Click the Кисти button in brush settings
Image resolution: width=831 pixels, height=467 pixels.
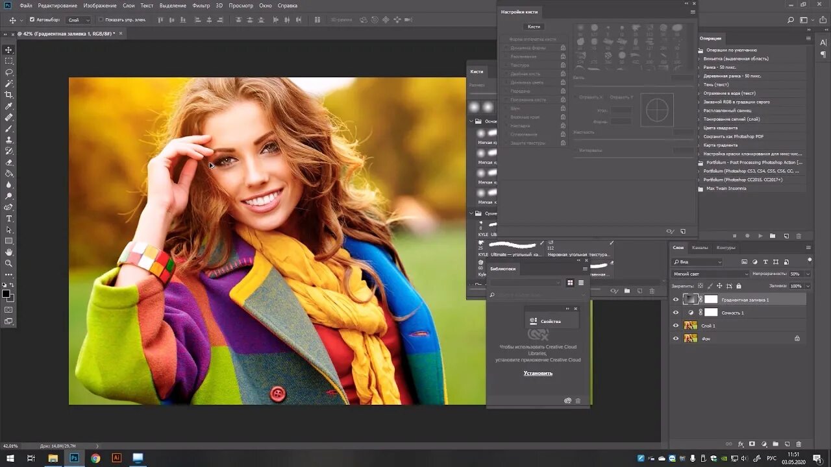click(x=534, y=27)
